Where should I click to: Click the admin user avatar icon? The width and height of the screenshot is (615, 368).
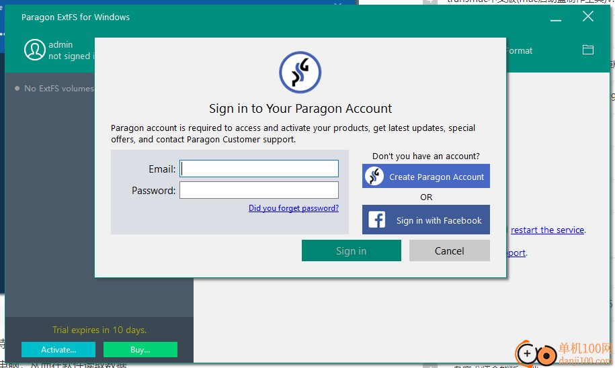tap(34, 50)
